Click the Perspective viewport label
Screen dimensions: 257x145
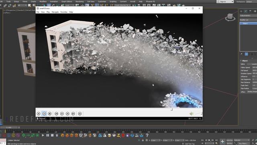pyautogui.click(x=11, y=10)
